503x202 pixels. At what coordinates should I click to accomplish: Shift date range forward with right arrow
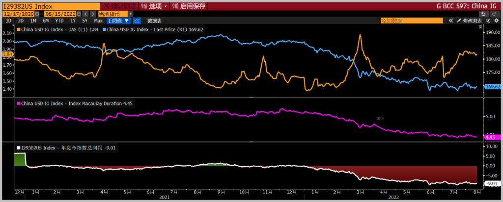(x=93, y=14)
